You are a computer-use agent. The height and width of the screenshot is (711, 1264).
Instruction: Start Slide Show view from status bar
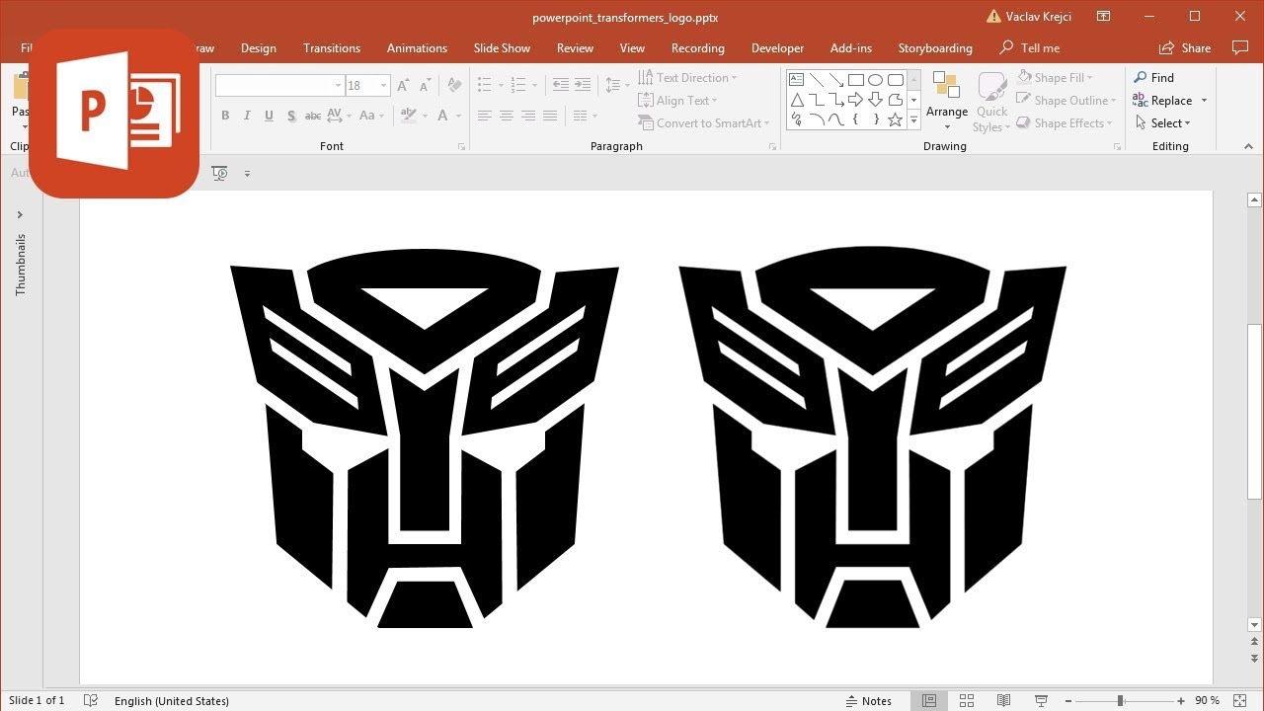[x=1041, y=700]
